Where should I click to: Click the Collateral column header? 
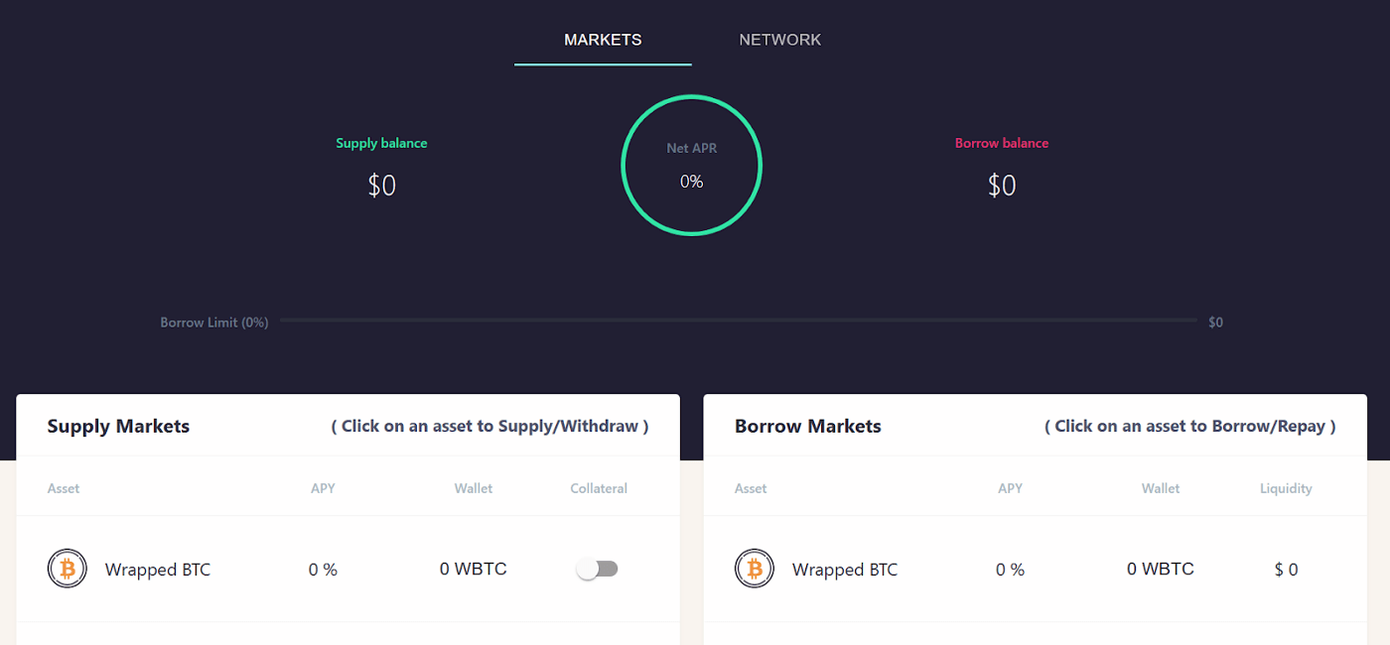(x=599, y=488)
